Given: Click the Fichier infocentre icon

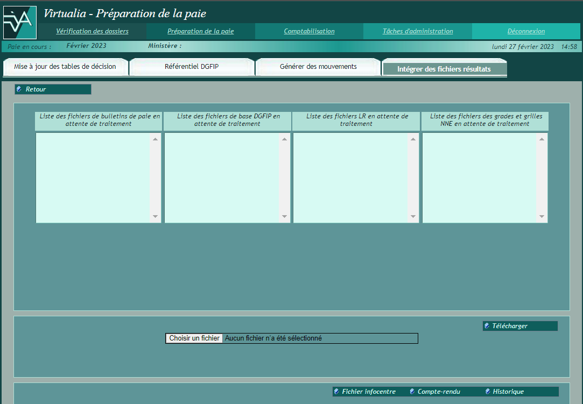Looking at the screenshot, I should pos(337,392).
